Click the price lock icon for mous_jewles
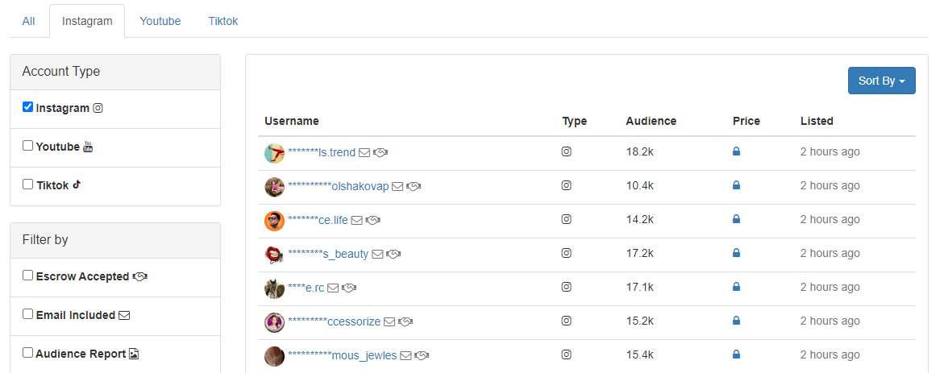Viewport: 940px width, 373px height. click(x=736, y=354)
